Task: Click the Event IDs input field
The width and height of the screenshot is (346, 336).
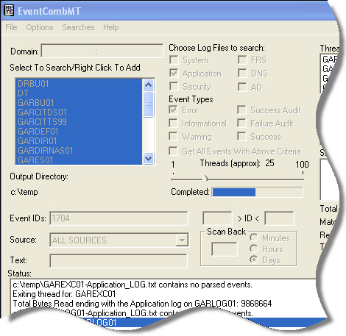Action: click(x=119, y=218)
